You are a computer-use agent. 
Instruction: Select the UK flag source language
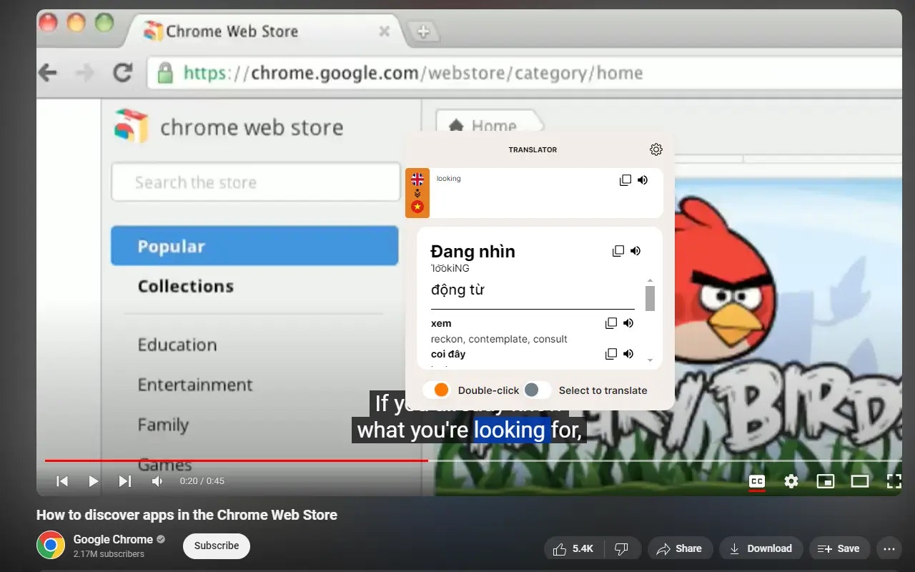(417, 179)
